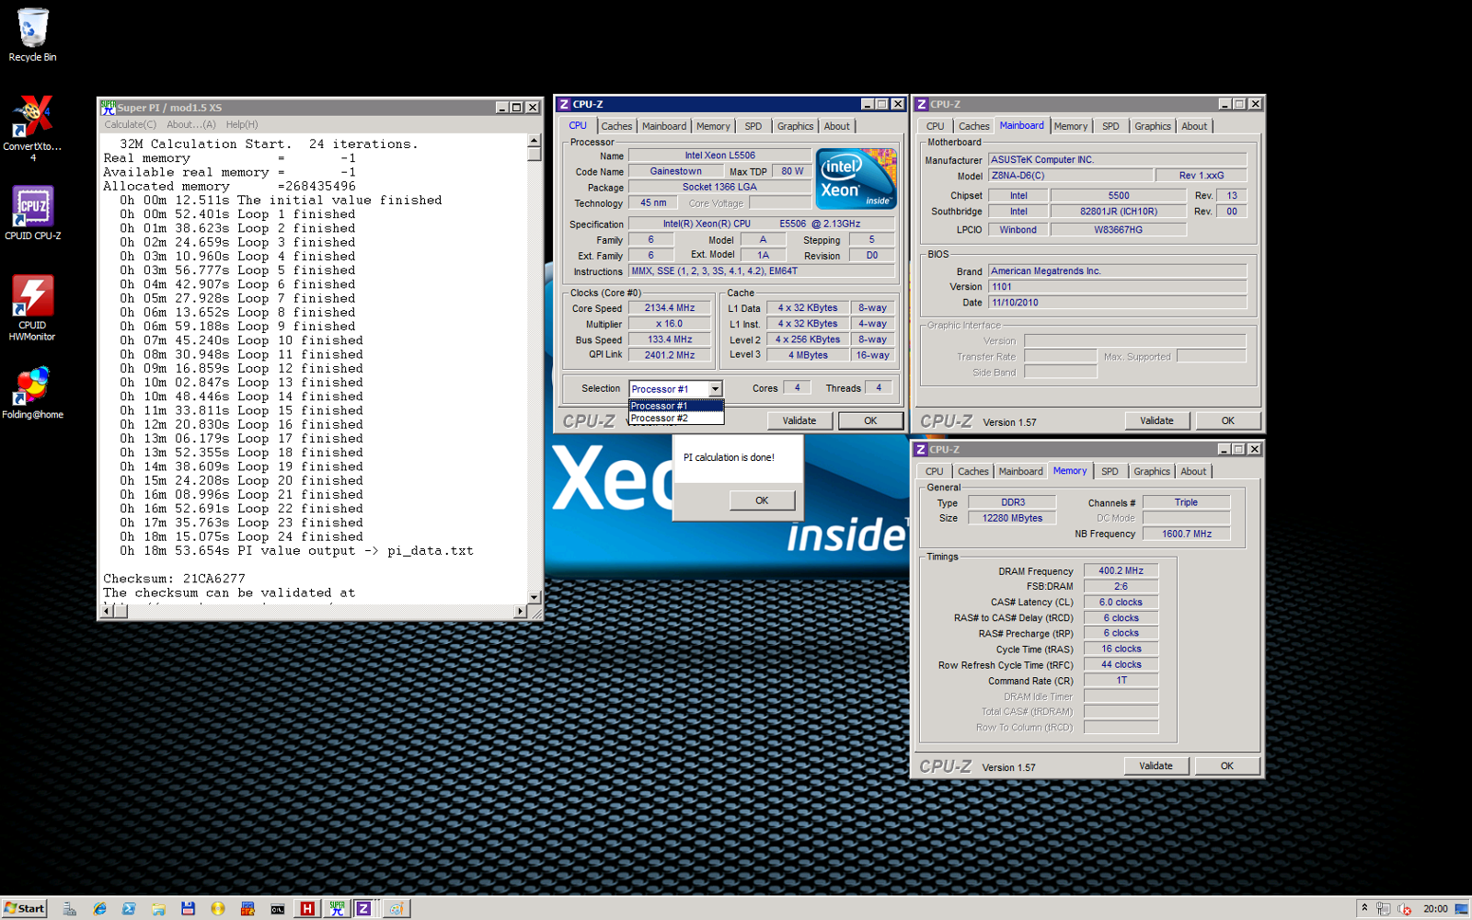1472x920 pixels.
Task: Click the NB Frequency value 1600.7 MHz
Action: 1186,534
